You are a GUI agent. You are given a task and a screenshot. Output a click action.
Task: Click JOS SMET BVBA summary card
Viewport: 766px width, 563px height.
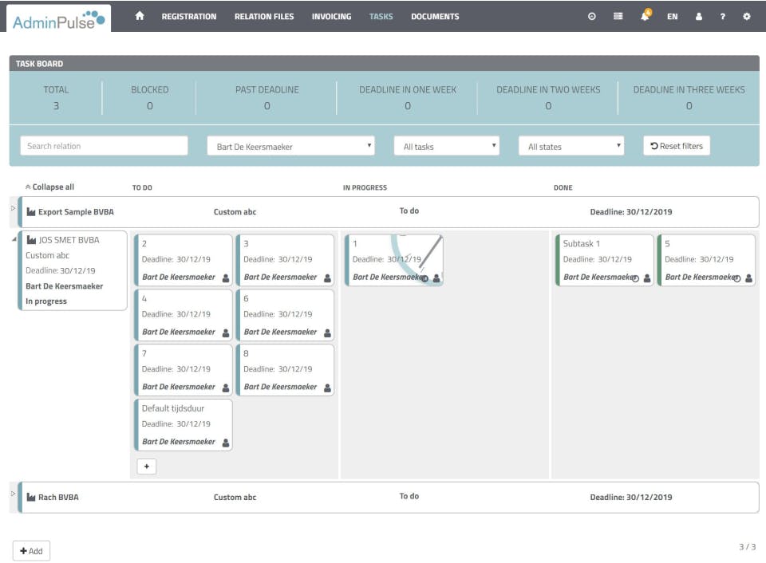click(73, 270)
